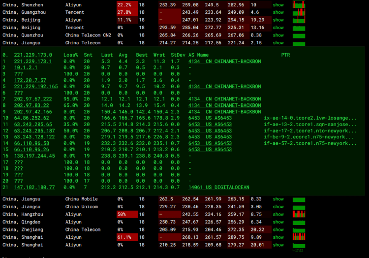Click the 50% loss cell for Hangzhou
The height and width of the screenshot is (258, 369).
[x=127, y=215]
